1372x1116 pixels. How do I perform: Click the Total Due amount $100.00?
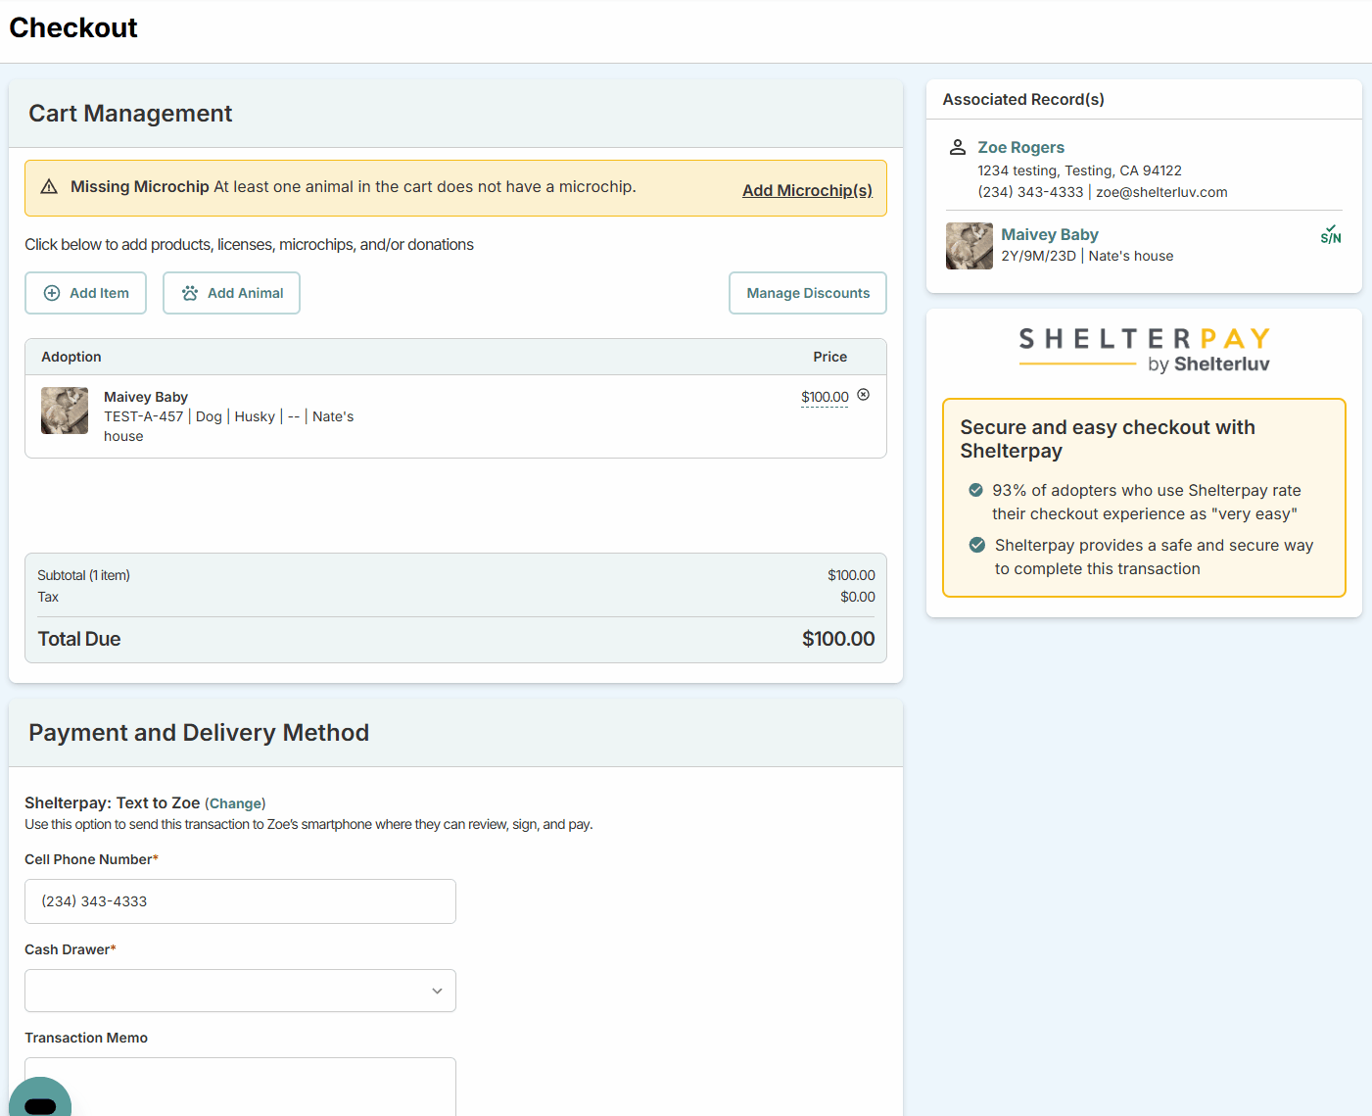(838, 639)
